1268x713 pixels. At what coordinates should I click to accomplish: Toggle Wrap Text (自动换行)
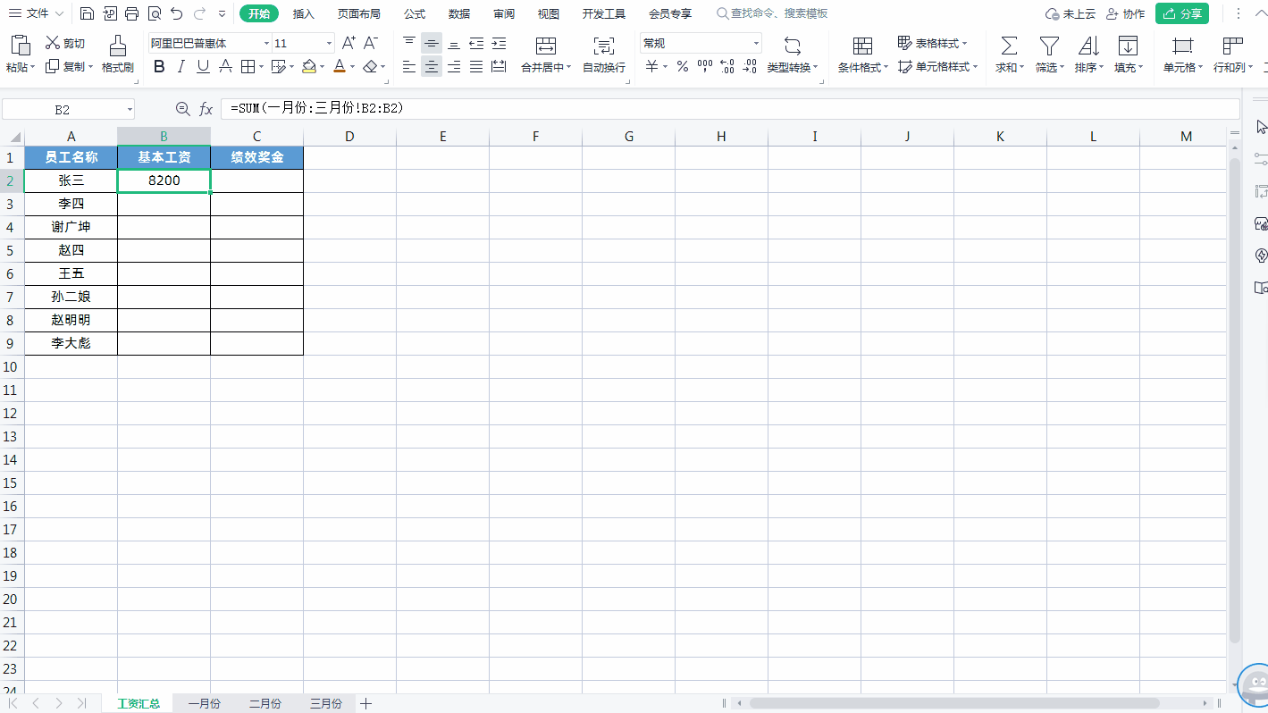(604, 55)
